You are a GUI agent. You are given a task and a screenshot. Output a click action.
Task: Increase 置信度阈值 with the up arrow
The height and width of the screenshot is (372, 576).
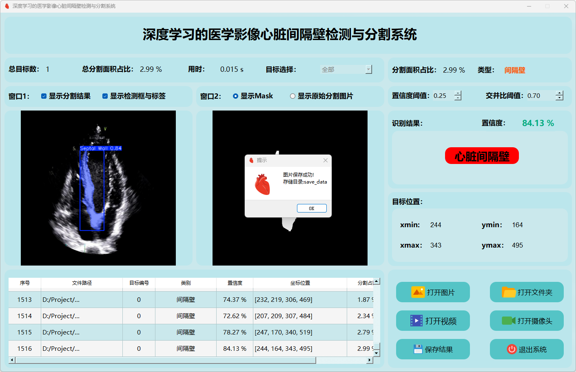click(x=458, y=93)
